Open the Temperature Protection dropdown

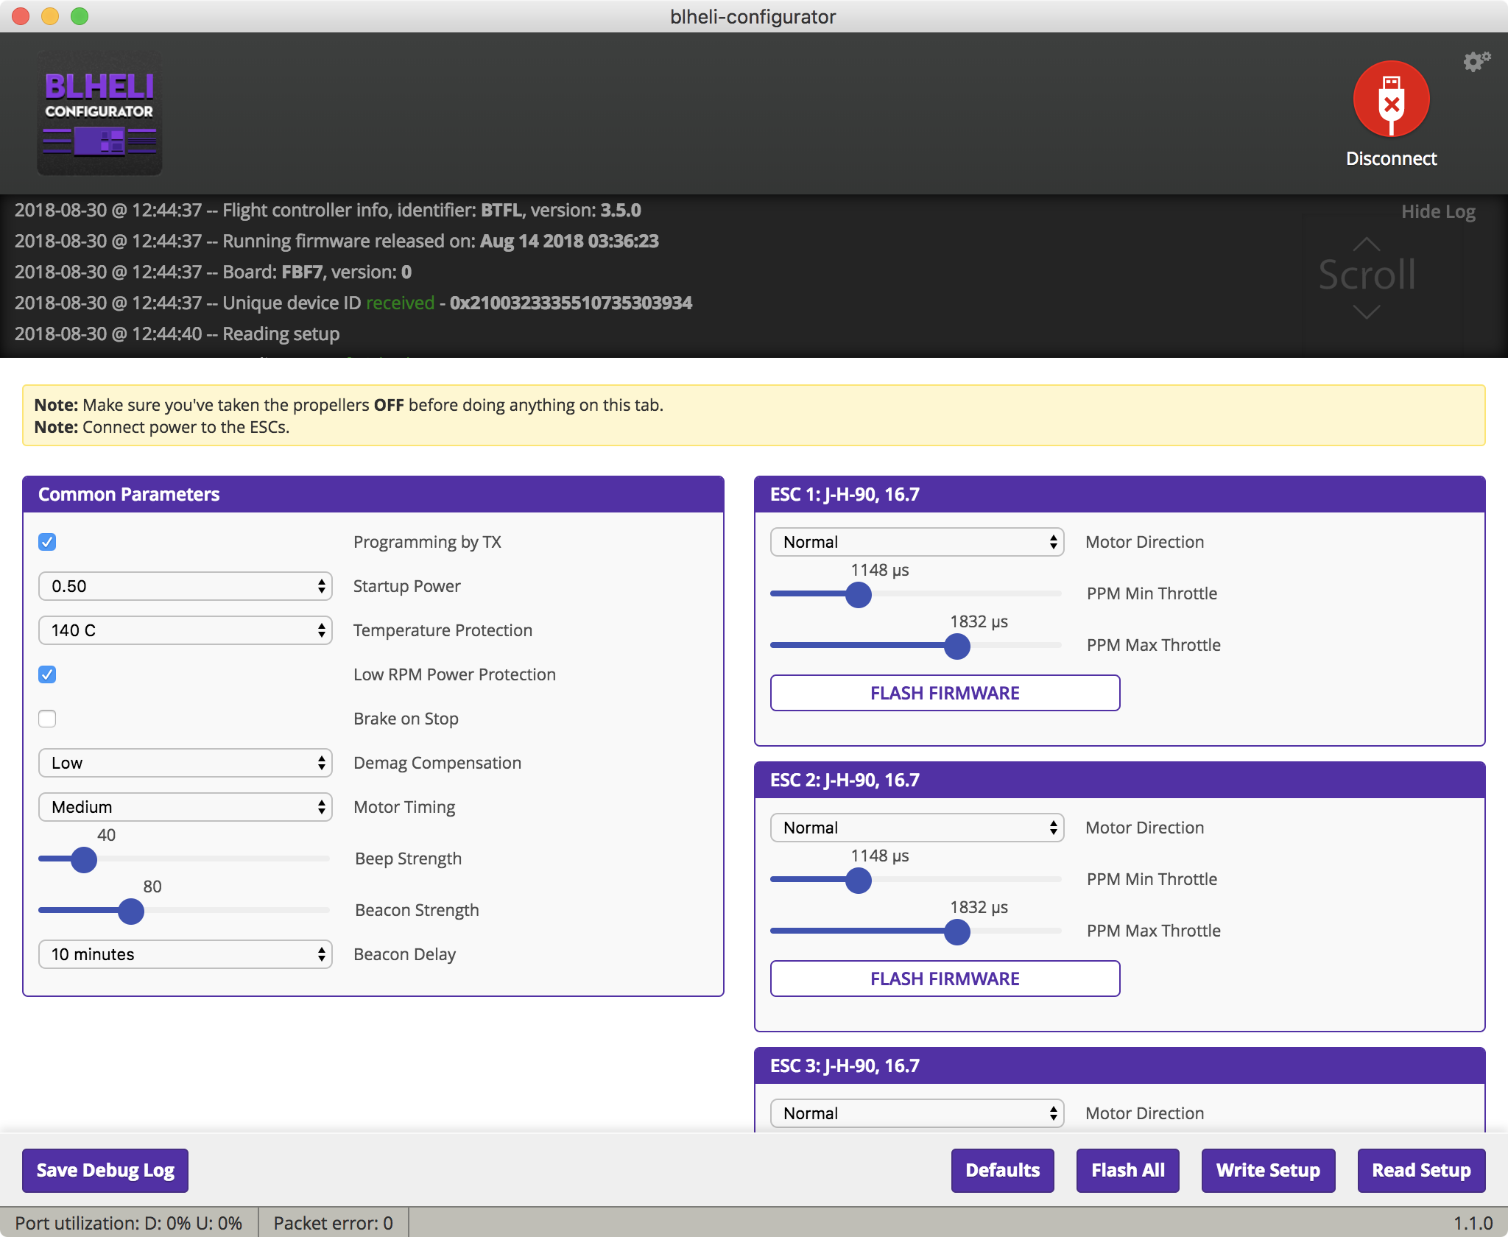coord(185,631)
